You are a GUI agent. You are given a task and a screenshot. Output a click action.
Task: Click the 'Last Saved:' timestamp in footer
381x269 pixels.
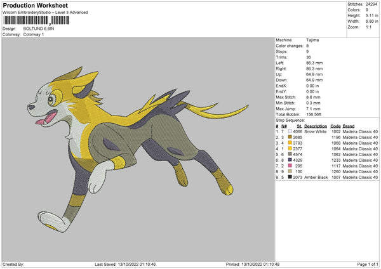(125, 264)
